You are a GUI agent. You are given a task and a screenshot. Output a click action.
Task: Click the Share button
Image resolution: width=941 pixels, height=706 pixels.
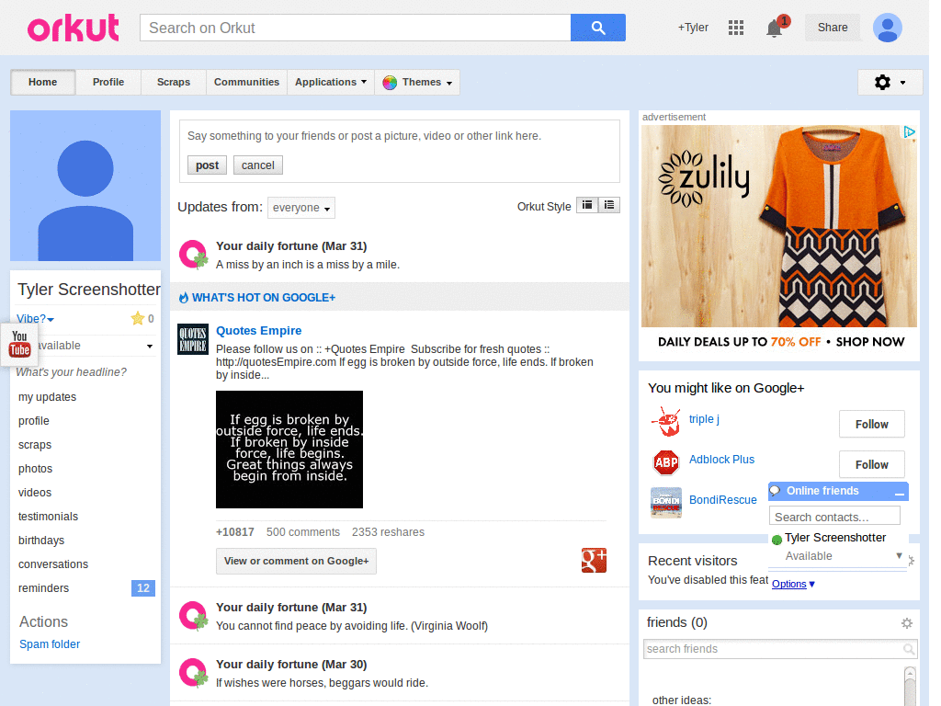[833, 28]
